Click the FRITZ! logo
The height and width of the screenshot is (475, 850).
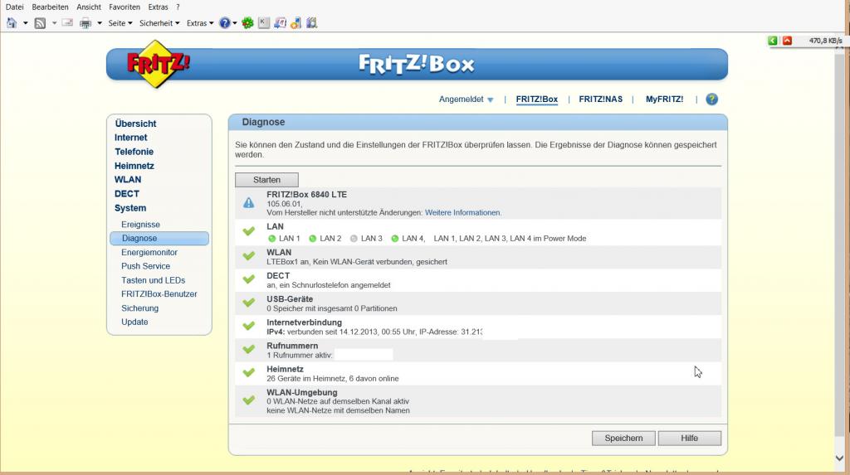(157, 64)
